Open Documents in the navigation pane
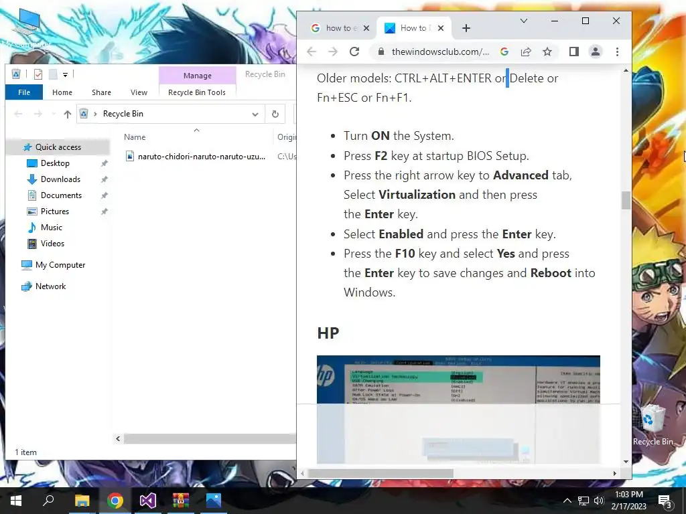Screen dimensions: 686x514 [x=61, y=195]
